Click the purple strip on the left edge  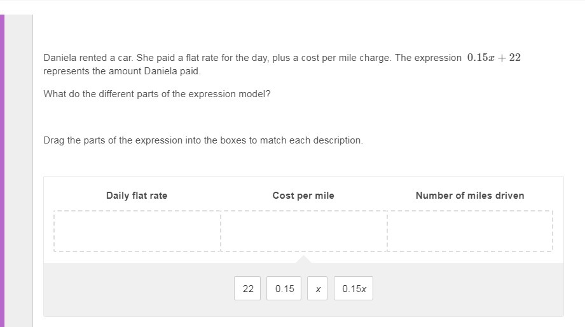[x=2, y=170]
